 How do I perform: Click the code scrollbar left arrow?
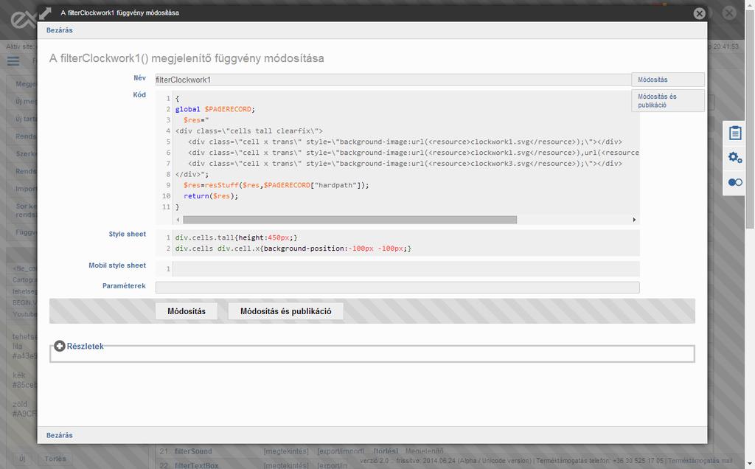(178, 220)
